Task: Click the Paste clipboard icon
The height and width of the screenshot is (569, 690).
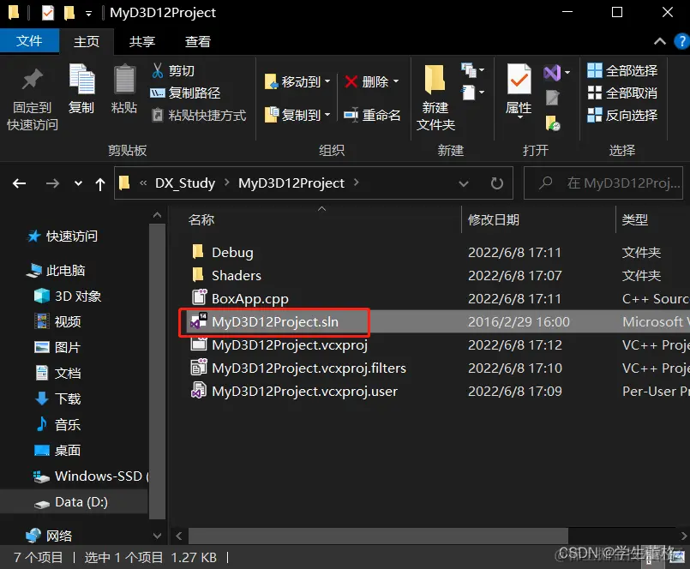Action: click(x=124, y=79)
